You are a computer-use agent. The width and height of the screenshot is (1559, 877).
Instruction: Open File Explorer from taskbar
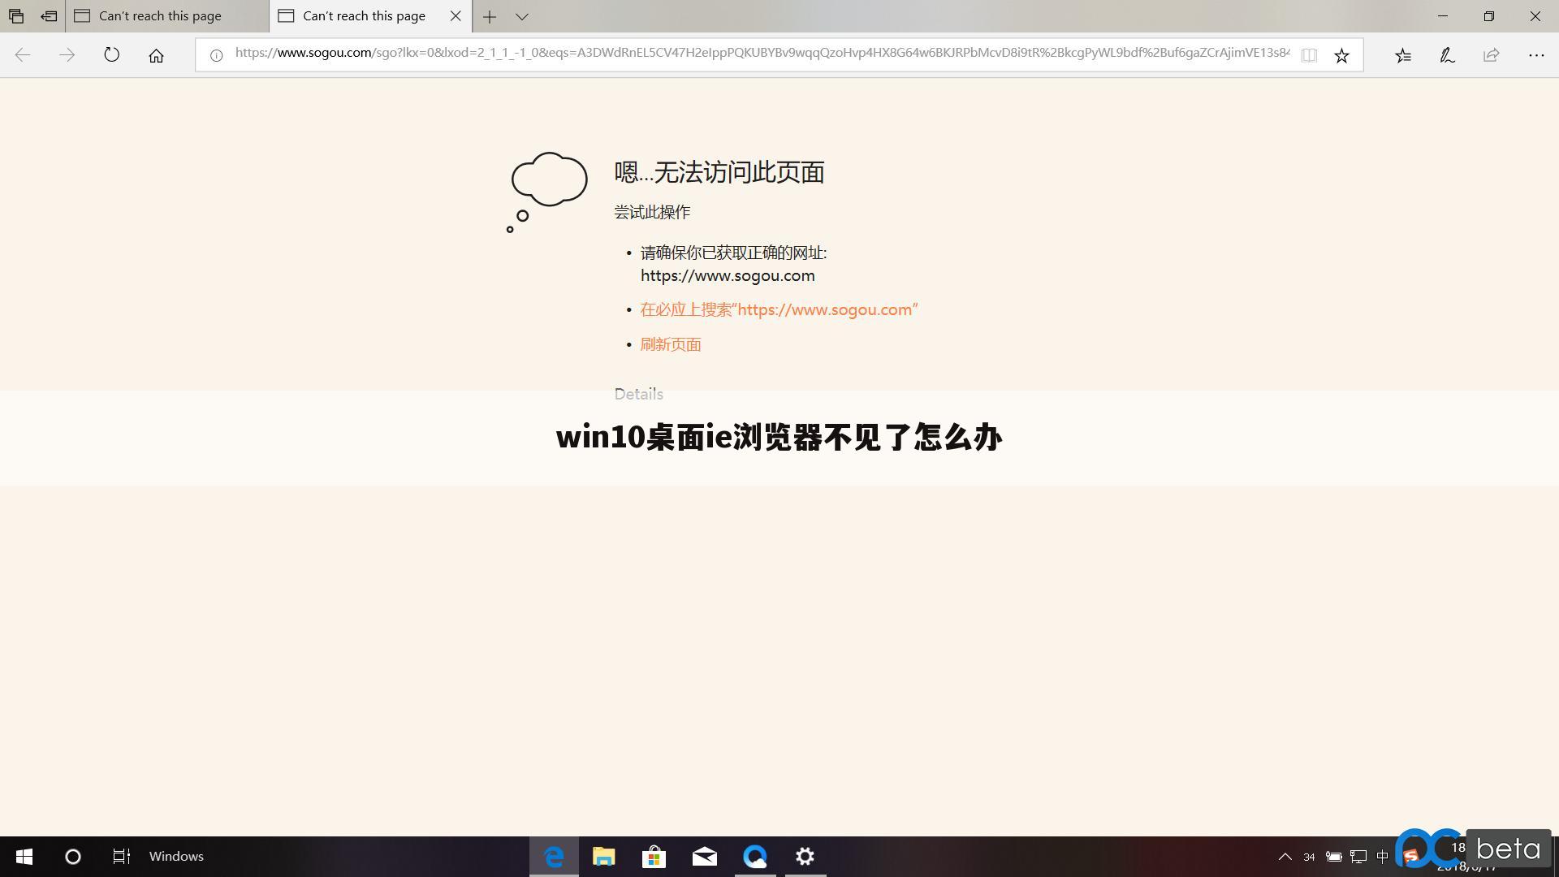[x=604, y=857]
